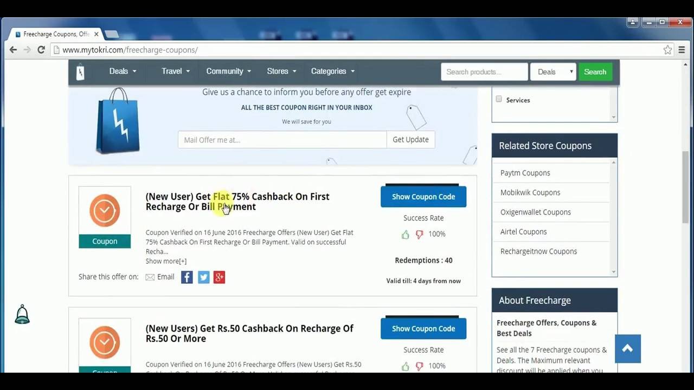The height and width of the screenshot is (390, 694).
Task: Open the Categories dropdown
Action: click(332, 71)
